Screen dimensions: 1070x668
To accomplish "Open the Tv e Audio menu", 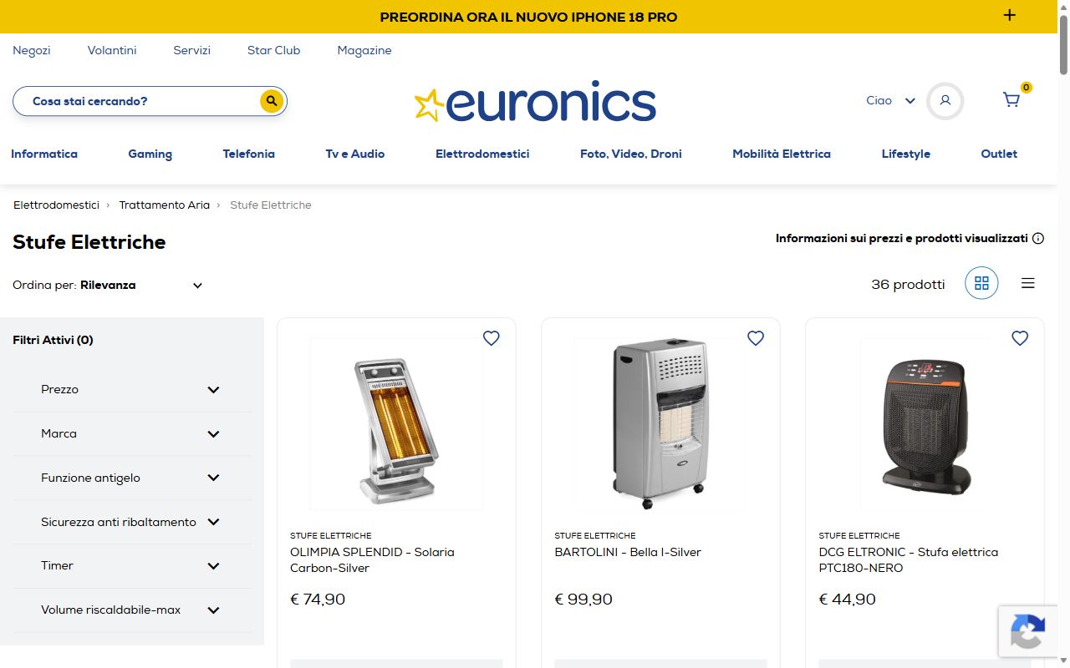I will (355, 154).
